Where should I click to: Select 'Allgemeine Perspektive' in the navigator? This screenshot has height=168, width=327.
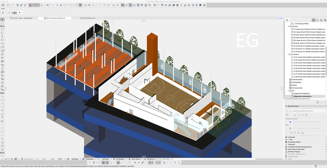pos(301,93)
